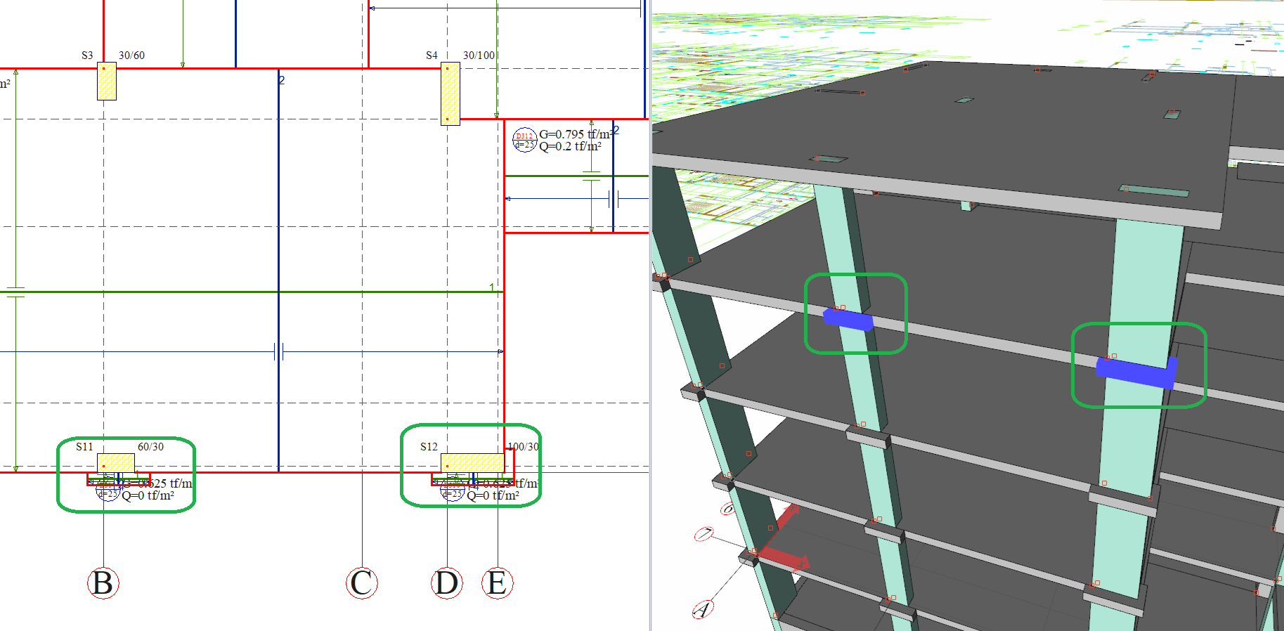The image size is (1284, 631).
Task: Select axis bubble C
Action: (x=362, y=583)
